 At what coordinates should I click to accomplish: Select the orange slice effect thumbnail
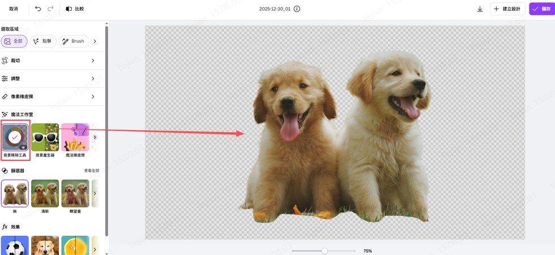75,245
